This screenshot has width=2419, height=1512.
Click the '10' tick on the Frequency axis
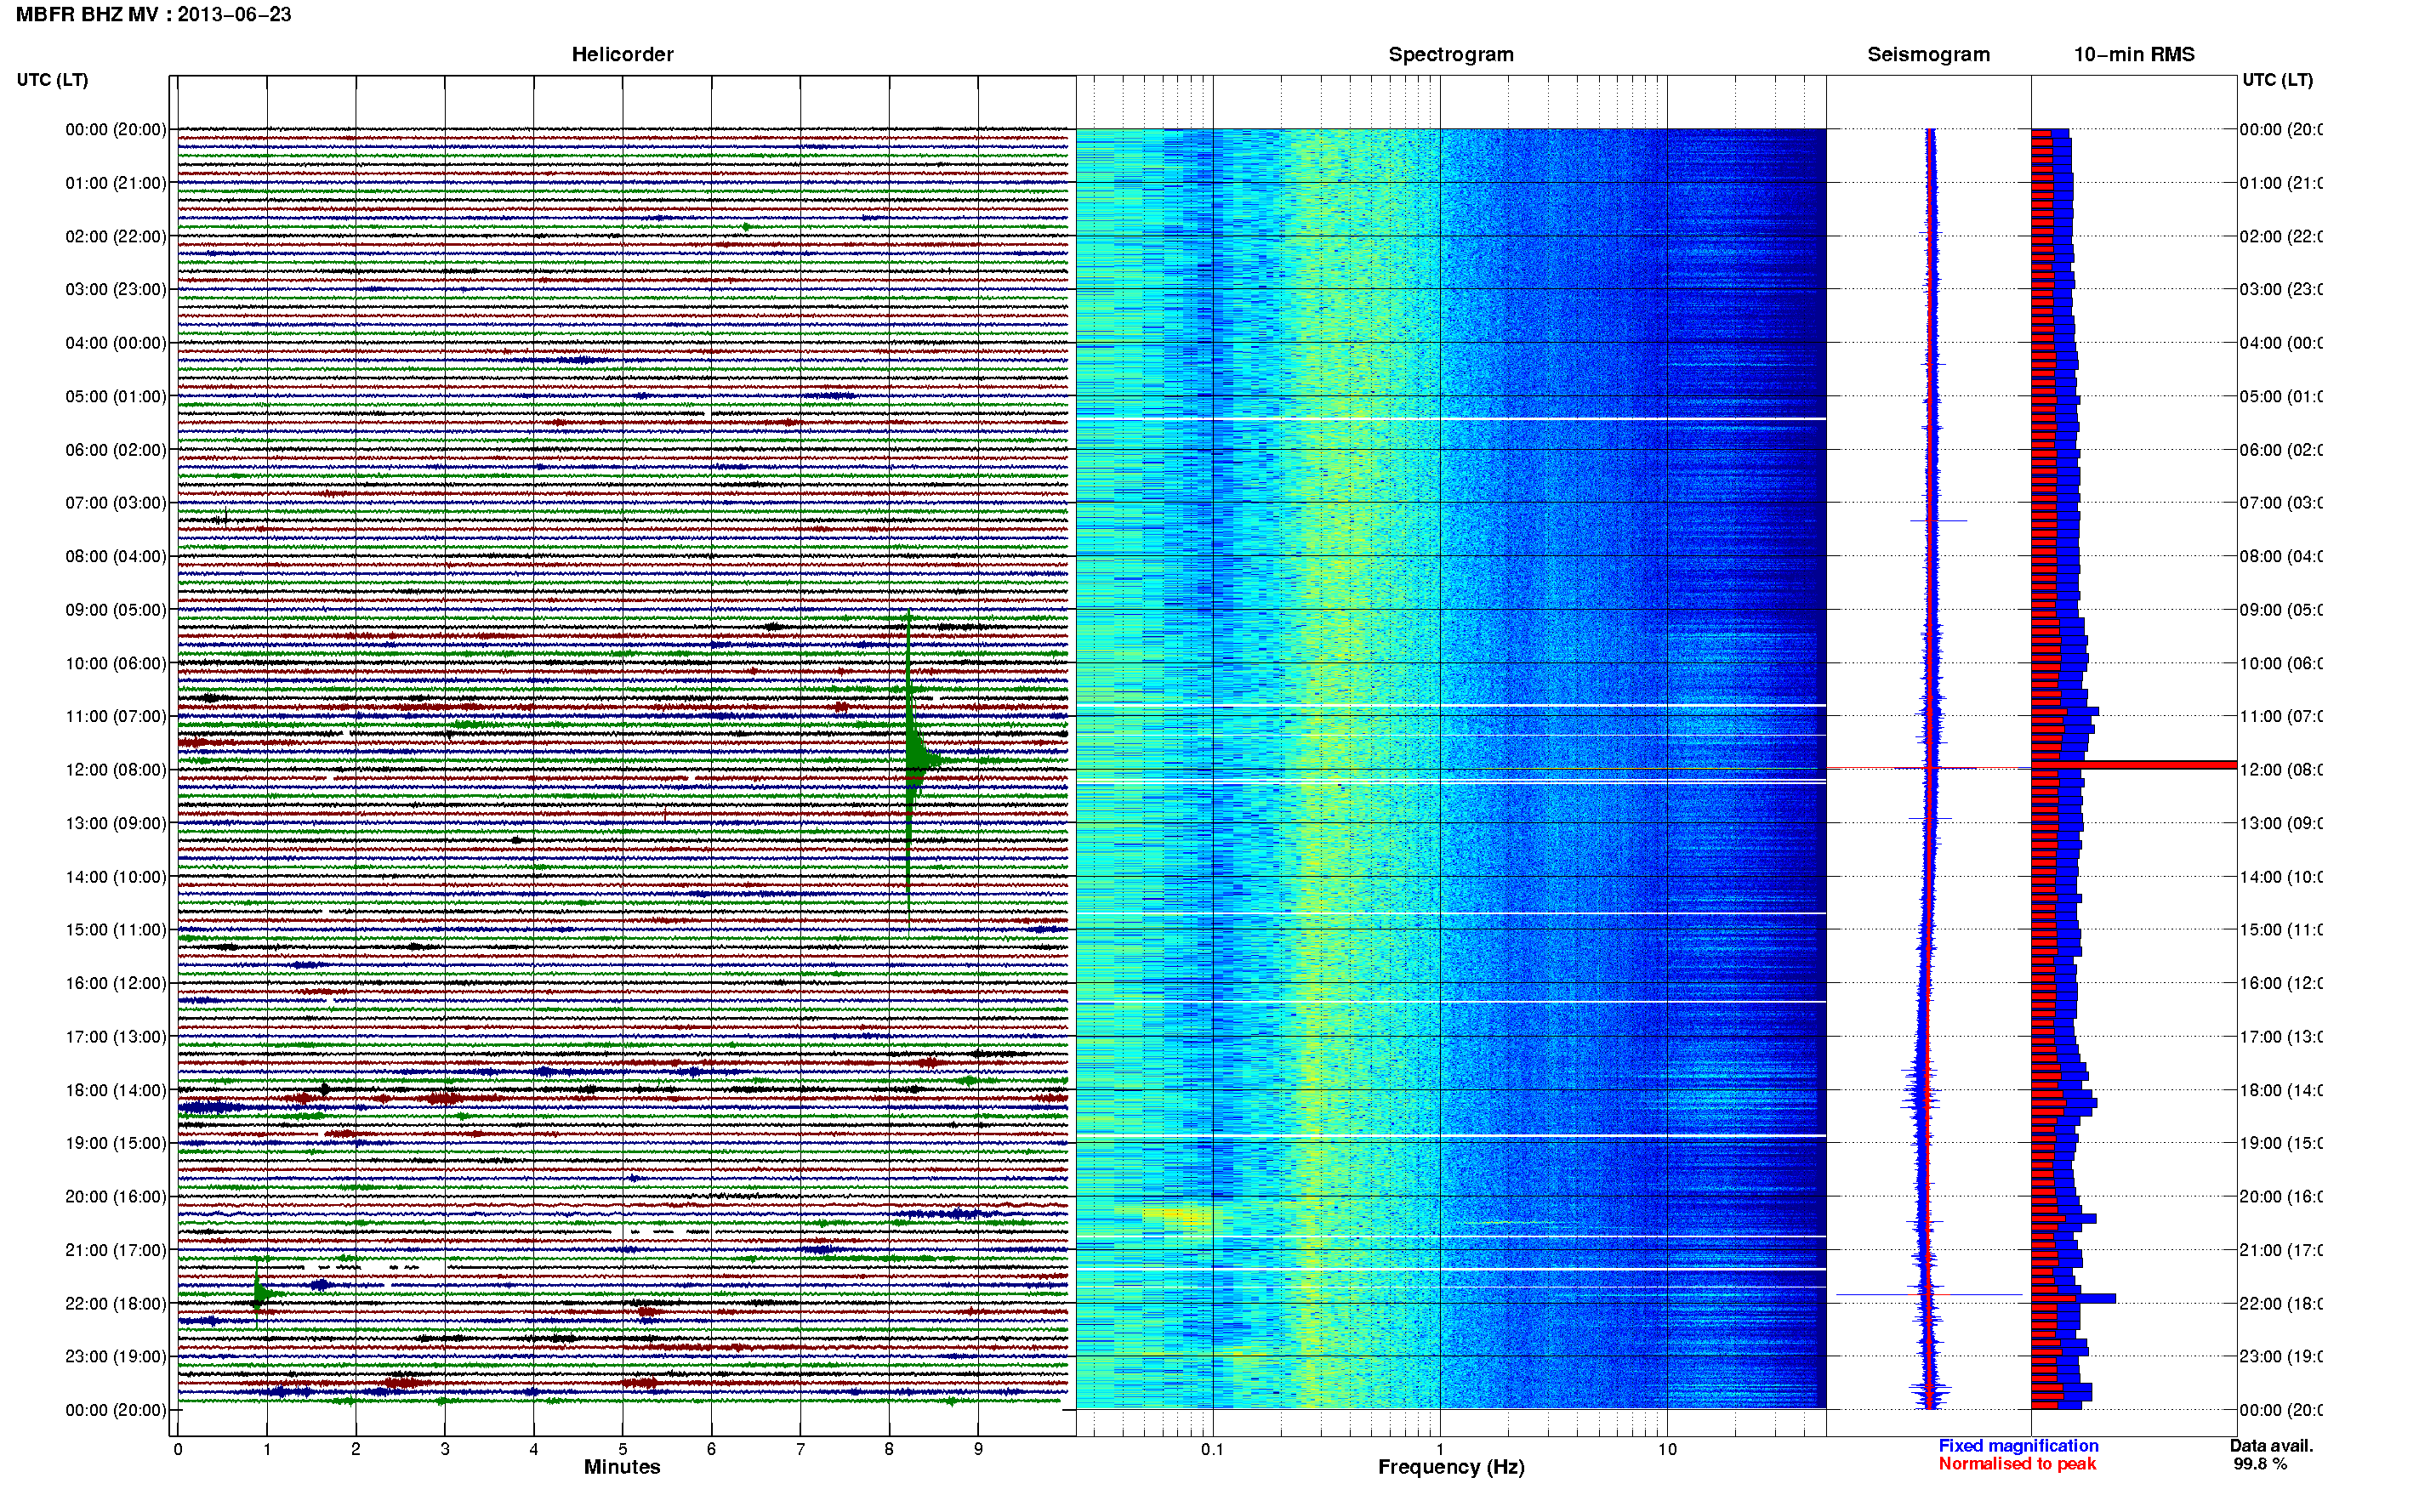click(1667, 1448)
